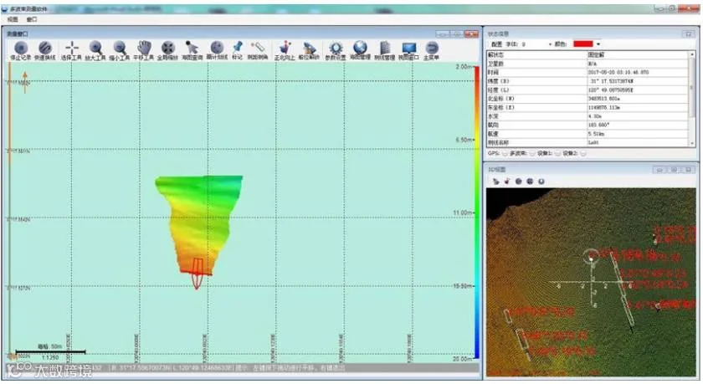Click the 正北向上 north-up orientation icon
Viewport: 703px width, 384px height.
pos(285,48)
